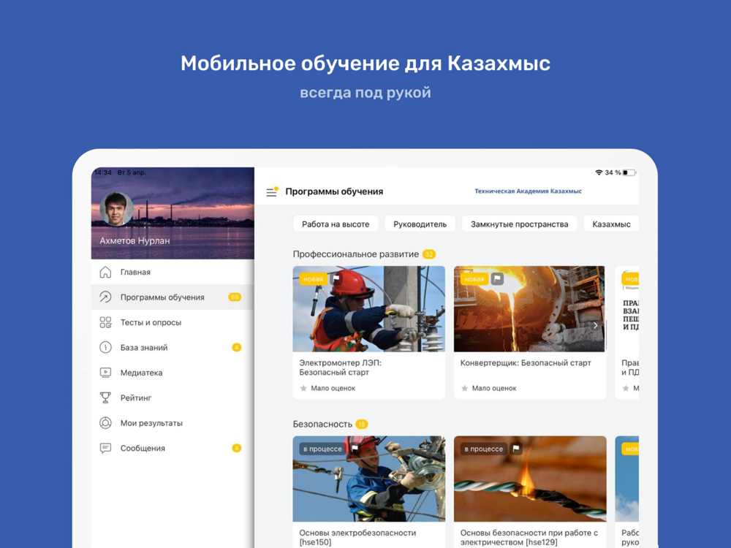This screenshot has height=548, width=731.
Task: Click the Медиатека video icon
Action: pyautogui.click(x=106, y=373)
